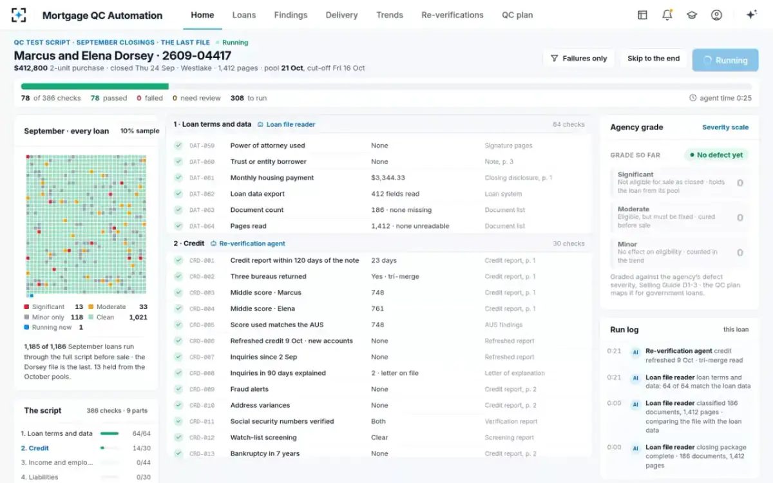Click the check icon for CRD-005
Screen dimensions: 773x483
(178, 325)
